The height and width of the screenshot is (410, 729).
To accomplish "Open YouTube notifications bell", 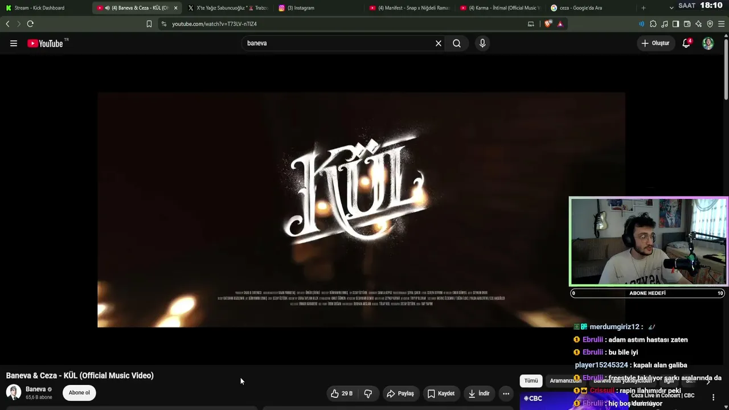I will coord(686,43).
